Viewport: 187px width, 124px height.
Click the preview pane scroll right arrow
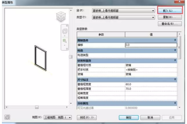pyautogui.click(x=67, y=107)
